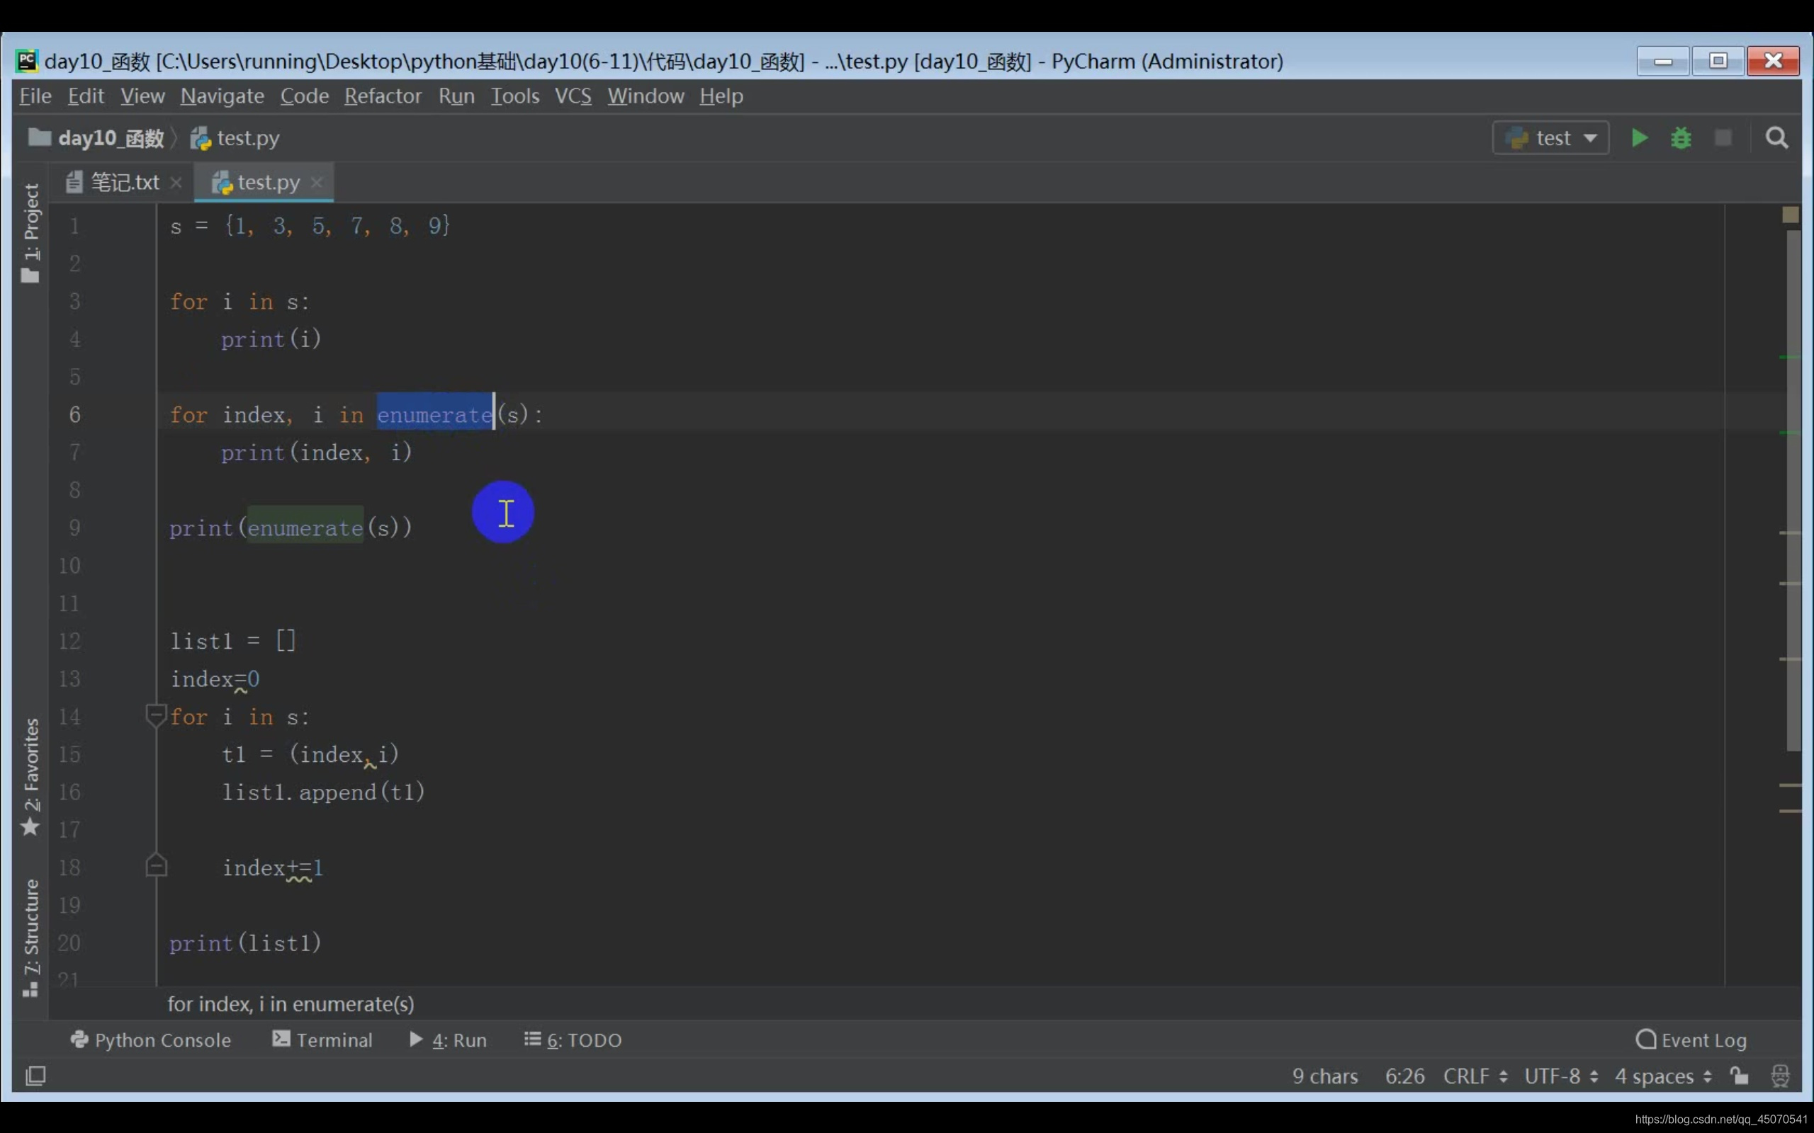Run the test configuration with green play button
This screenshot has height=1133, width=1814.
pyautogui.click(x=1638, y=138)
